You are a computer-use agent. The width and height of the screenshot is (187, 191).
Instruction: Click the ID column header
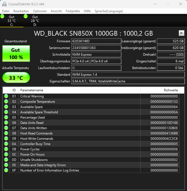[14, 90]
